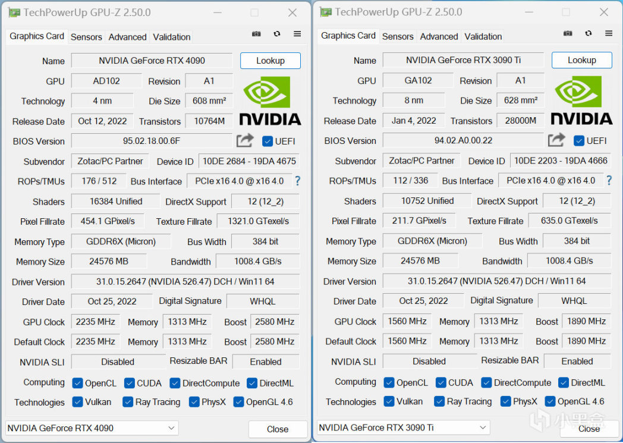
Task: Click Shaders value 10752 Unified
Action: point(427,201)
